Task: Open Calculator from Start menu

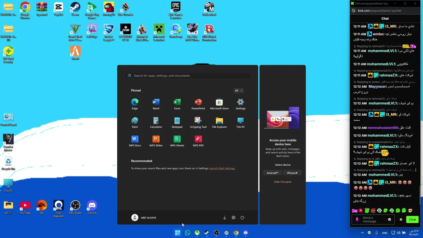Action: coord(156,122)
